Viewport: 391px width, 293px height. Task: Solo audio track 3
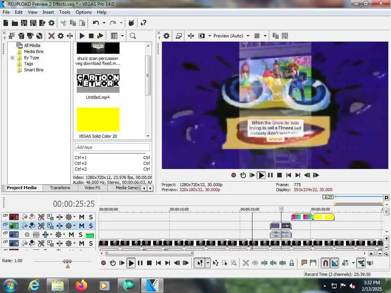[81, 235]
